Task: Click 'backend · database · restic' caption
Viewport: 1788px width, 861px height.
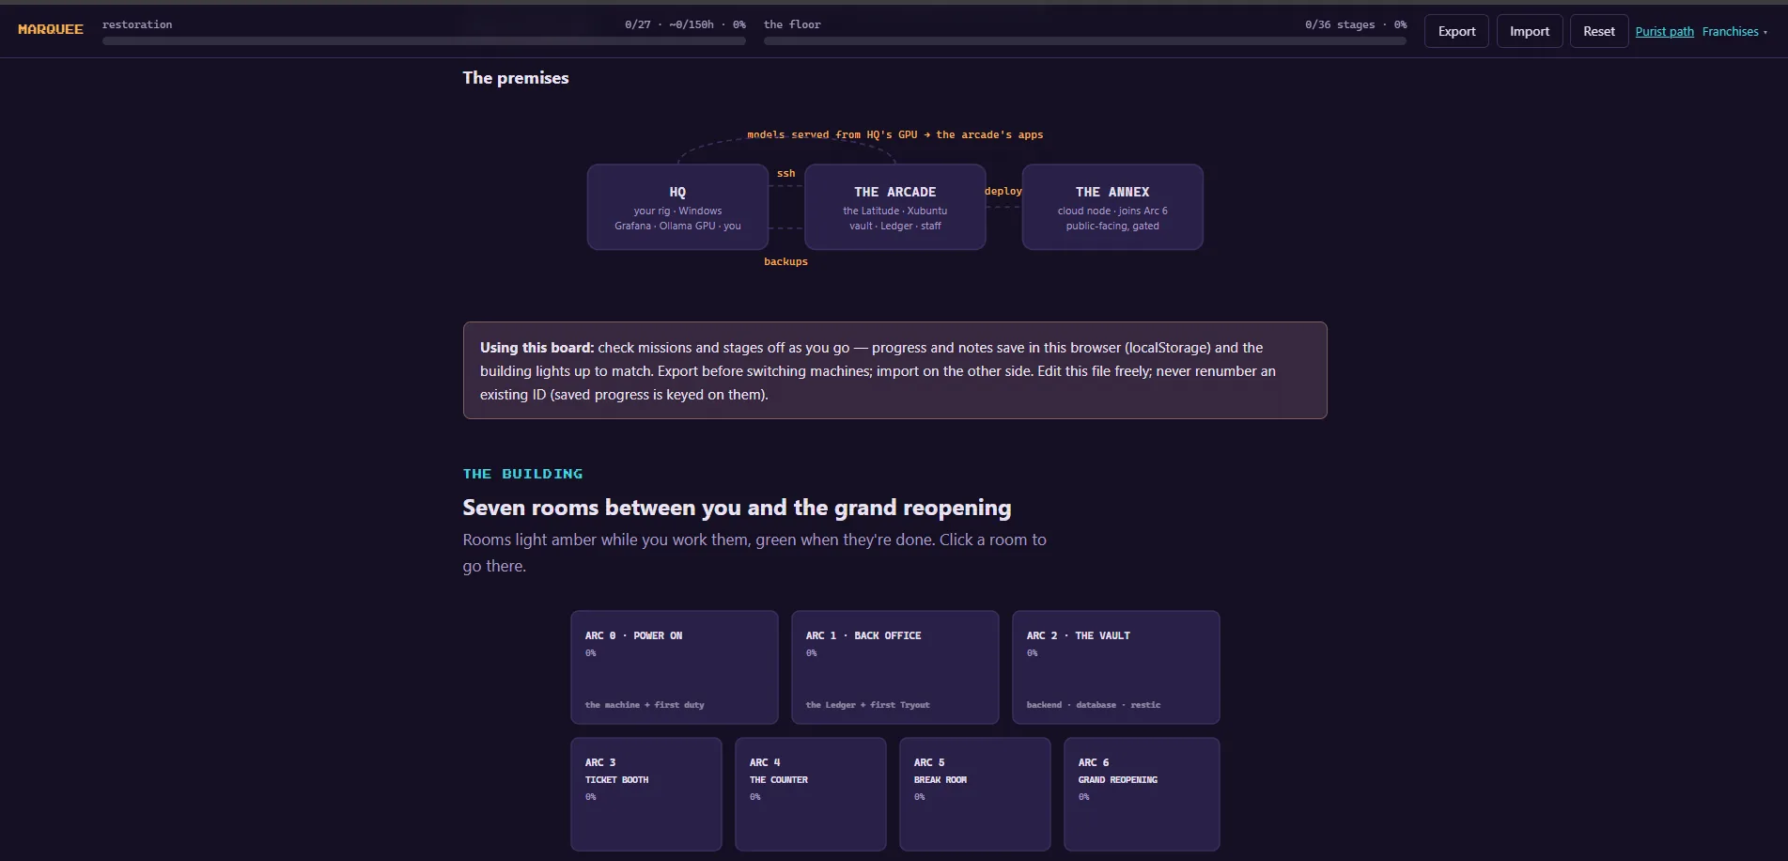Action: tap(1094, 705)
